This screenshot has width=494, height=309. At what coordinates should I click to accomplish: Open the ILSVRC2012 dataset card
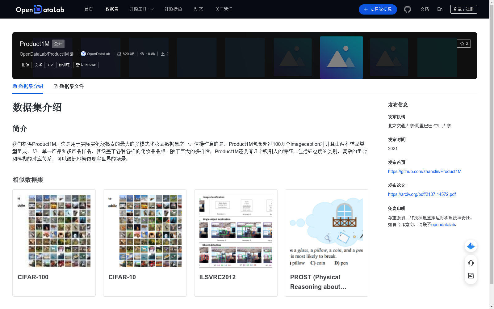236,243
